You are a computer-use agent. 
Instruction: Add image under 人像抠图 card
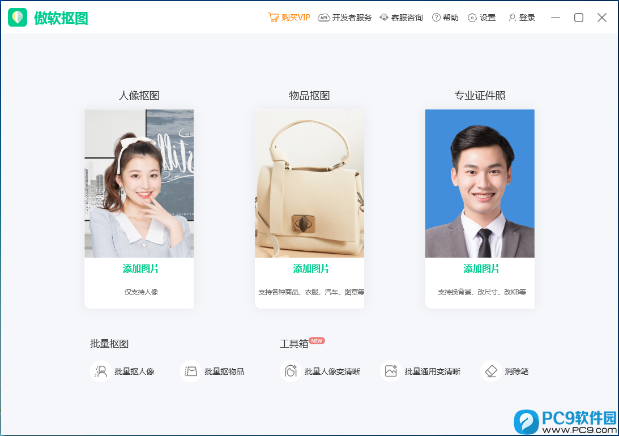pyautogui.click(x=141, y=269)
